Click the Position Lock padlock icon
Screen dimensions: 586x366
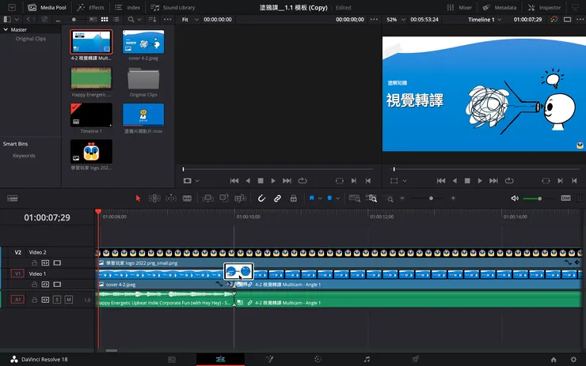294,198
